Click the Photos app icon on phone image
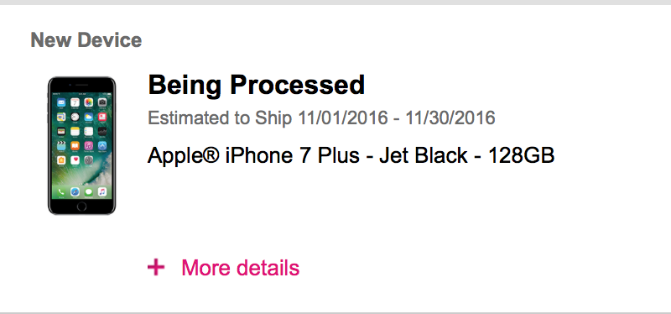The image size is (671, 314). click(x=89, y=102)
